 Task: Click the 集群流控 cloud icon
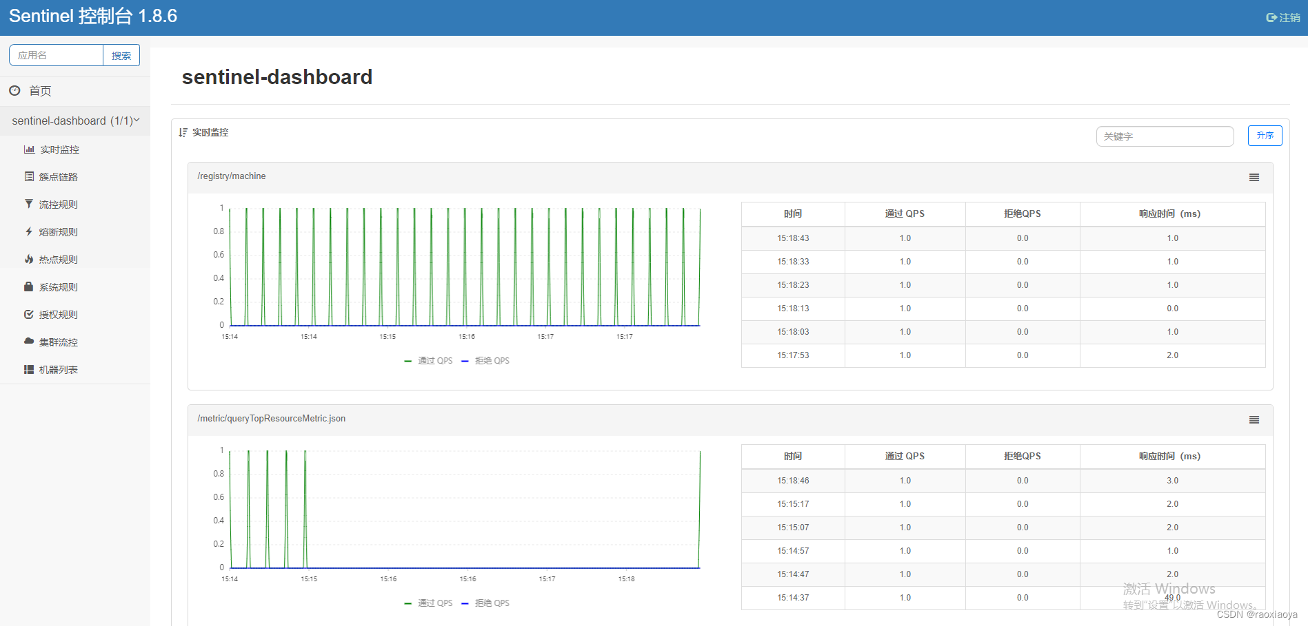click(x=29, y=341)
